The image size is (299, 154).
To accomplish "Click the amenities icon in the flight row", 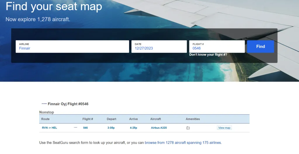I will [x=188, y=128].
